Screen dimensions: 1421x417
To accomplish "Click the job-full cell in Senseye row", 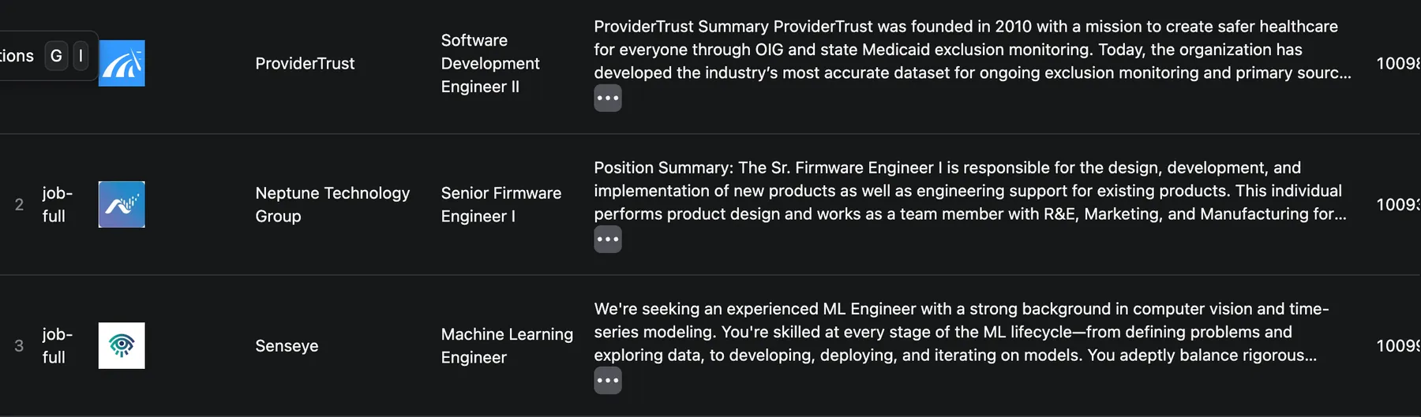I will 57,345.
